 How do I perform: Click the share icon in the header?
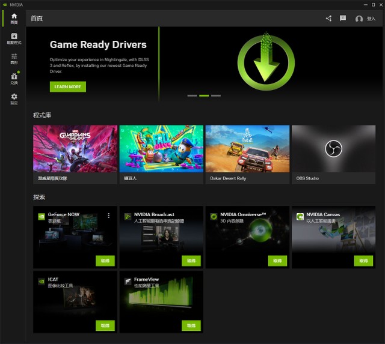[328, 19]
